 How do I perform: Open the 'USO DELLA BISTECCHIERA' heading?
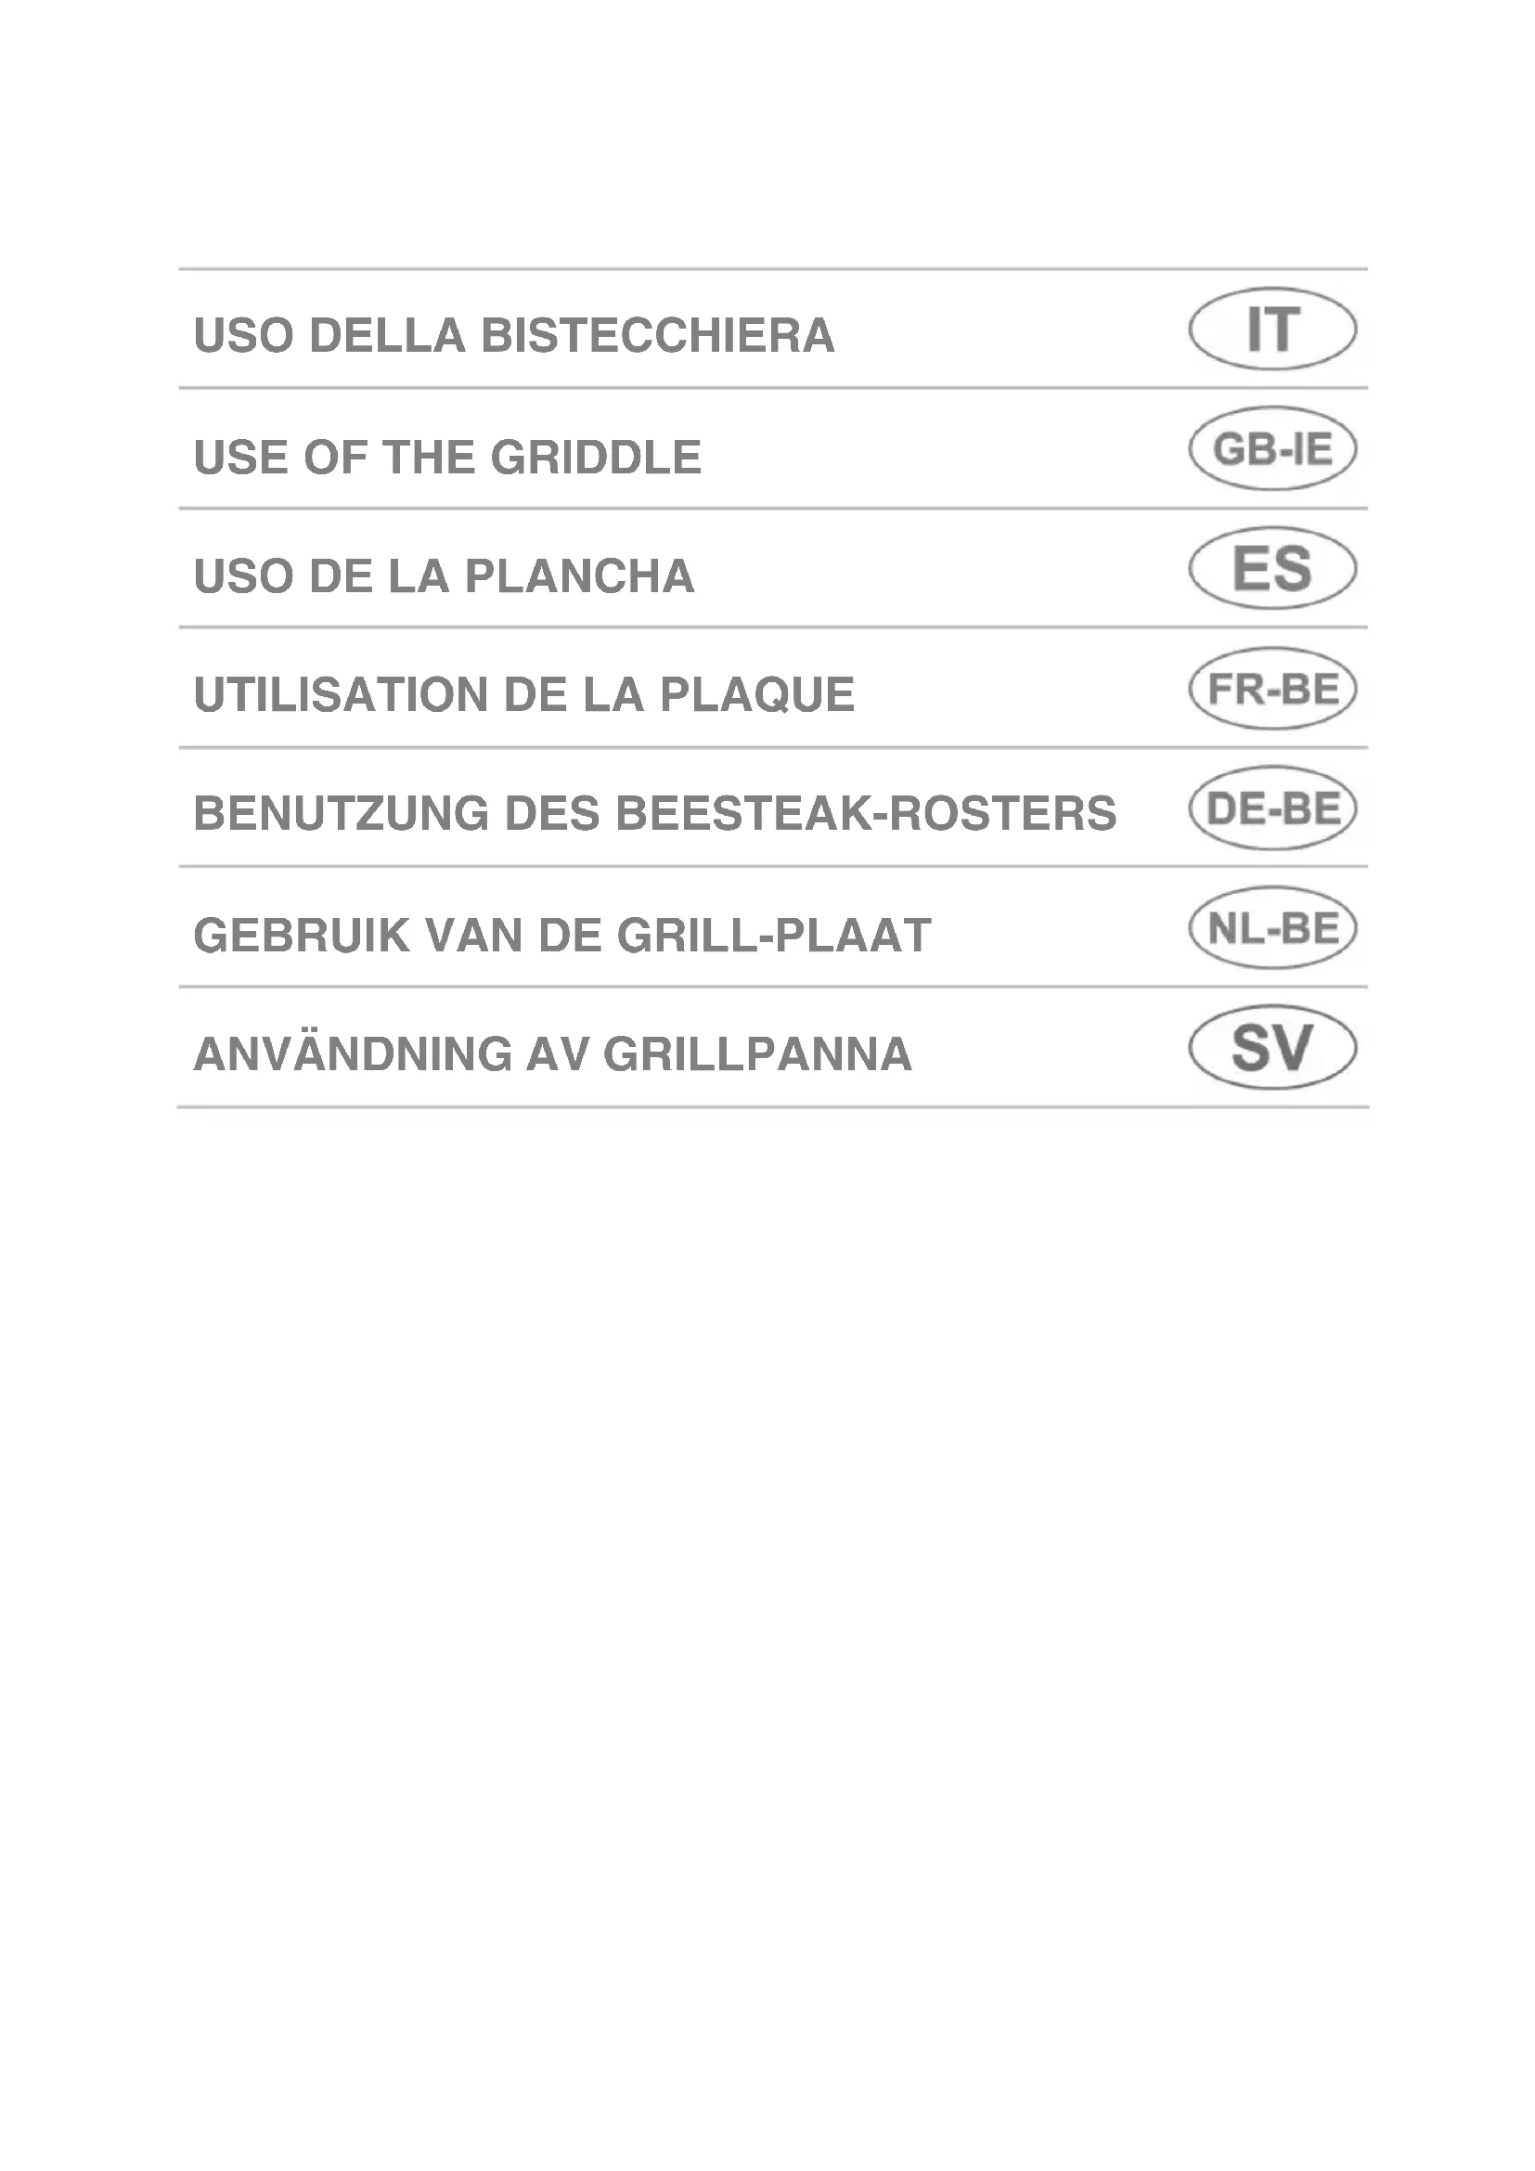[x=513, y=336]
